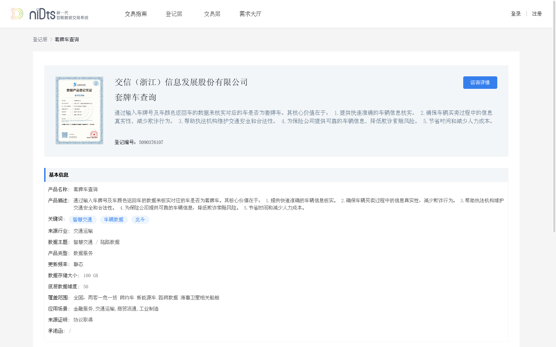Click 来源证明 value 协议取得
Image resolution: width=556 pixels, height=347 pixels.
pyautogui.click(x=83, y=320)
